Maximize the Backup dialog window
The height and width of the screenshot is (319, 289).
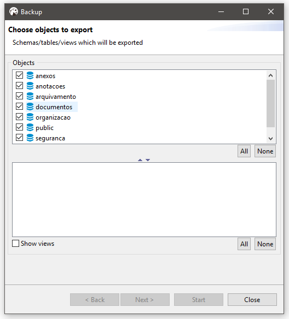coord(246,11)
